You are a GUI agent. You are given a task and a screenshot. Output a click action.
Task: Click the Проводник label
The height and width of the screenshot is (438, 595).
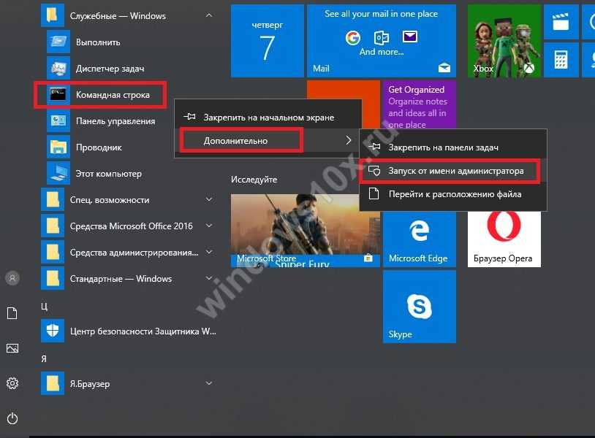pyautogui.click(x=99, y=147)
